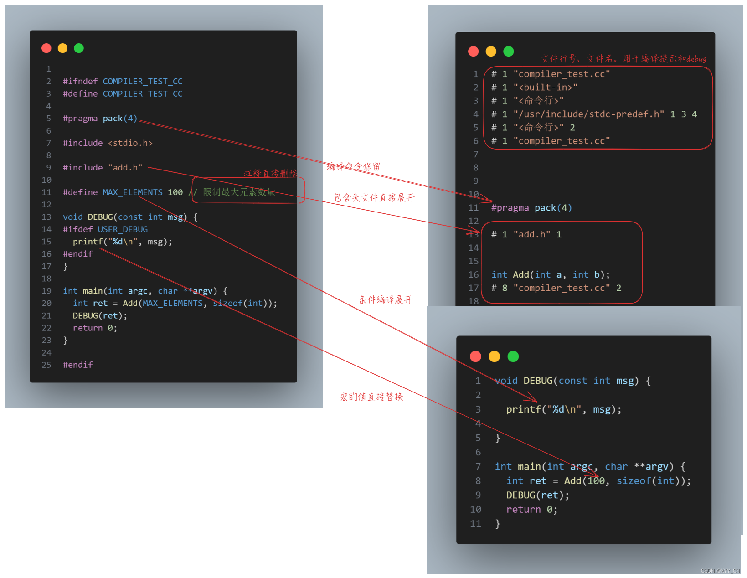Click the '# 1 "<built-in>"' line
Image resolution: width=747 pixels, height=578 pixels.
tap(534, 88)
